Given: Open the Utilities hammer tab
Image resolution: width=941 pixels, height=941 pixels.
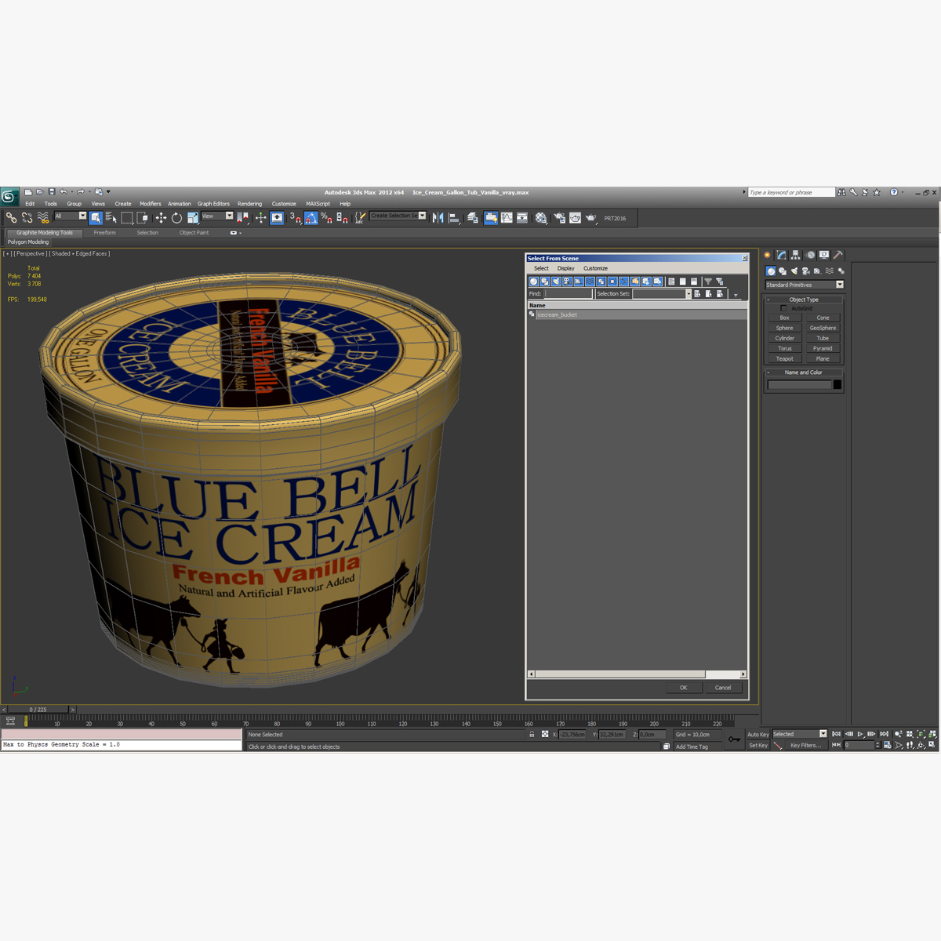Looking at the screenshot, I should click(838, 255).
